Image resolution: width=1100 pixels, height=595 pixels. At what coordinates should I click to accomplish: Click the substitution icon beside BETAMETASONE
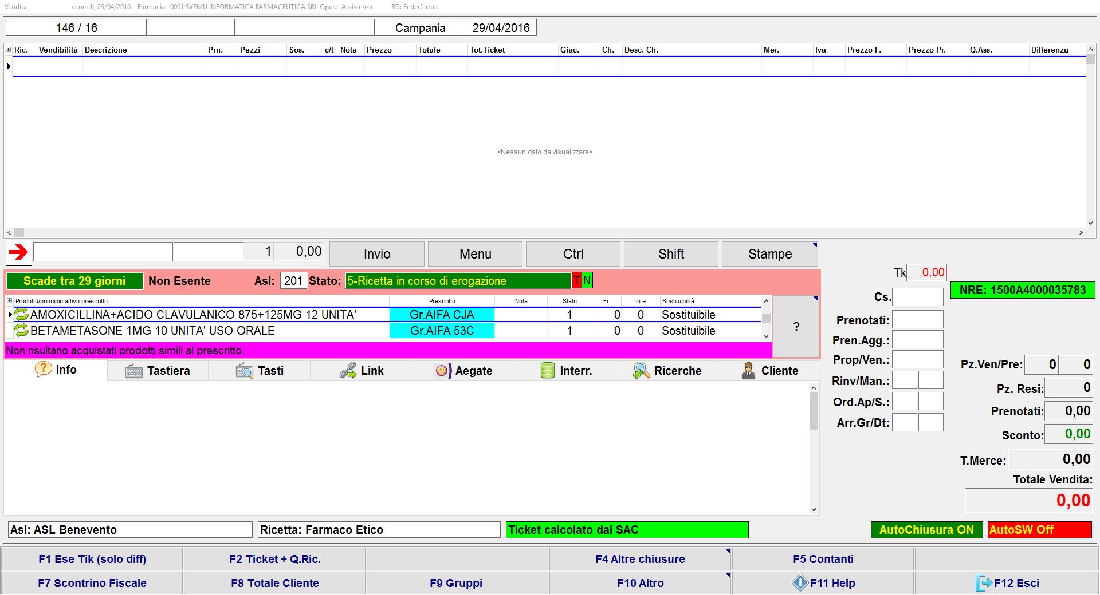22,331
